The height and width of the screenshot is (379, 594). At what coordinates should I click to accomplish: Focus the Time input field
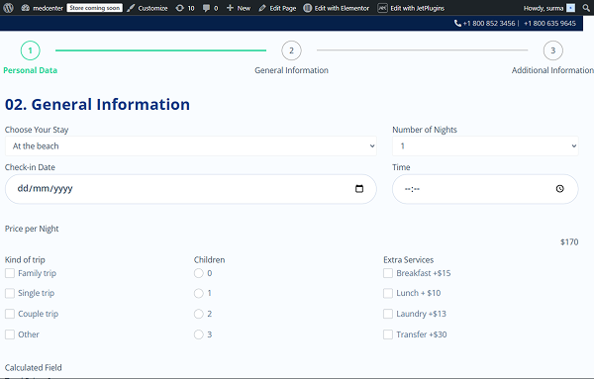(x=485, y=189)
